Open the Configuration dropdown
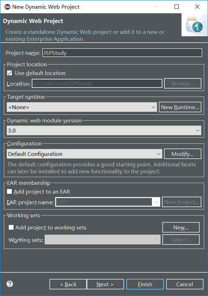 click(159, 154)
